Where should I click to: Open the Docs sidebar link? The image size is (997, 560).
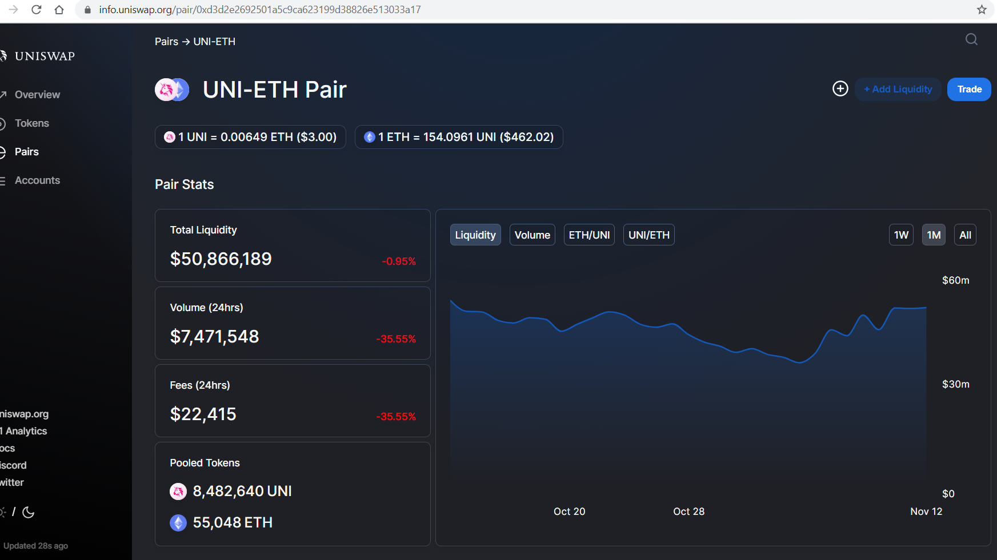click(7, 448)
